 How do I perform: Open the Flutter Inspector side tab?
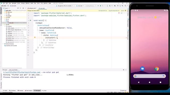pos(128,23)
